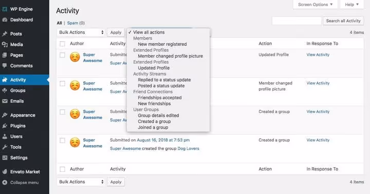Screen dimensions: 370x194
Task: Click the Envato Market leaf icon
Action: (5, 172)
